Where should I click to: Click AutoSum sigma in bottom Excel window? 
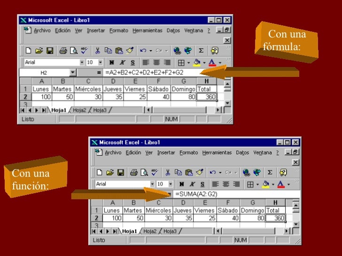[x=270, y=173]
